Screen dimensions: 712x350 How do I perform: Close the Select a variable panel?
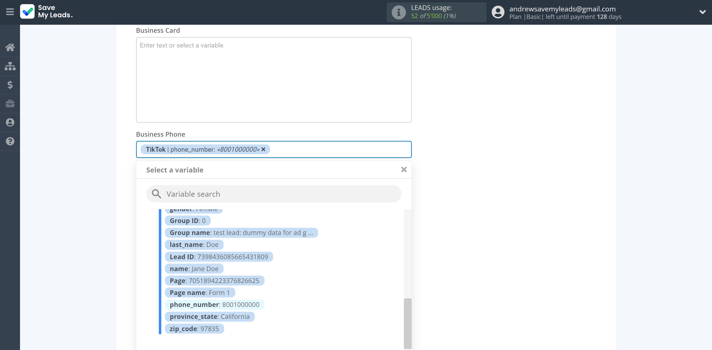click(x=404, y=169)
